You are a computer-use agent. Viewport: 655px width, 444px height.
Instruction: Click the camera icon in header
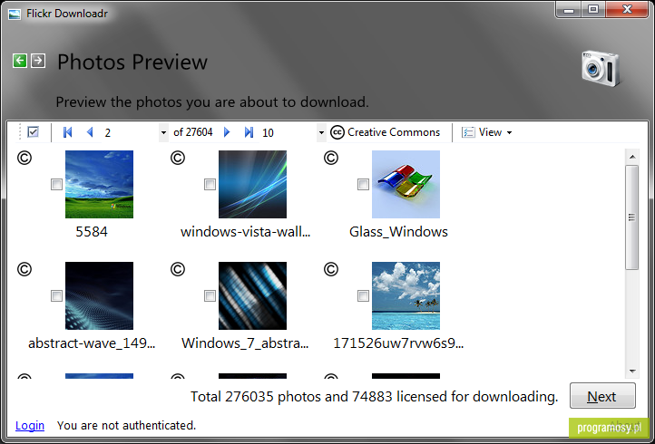(x=601, y=69)
